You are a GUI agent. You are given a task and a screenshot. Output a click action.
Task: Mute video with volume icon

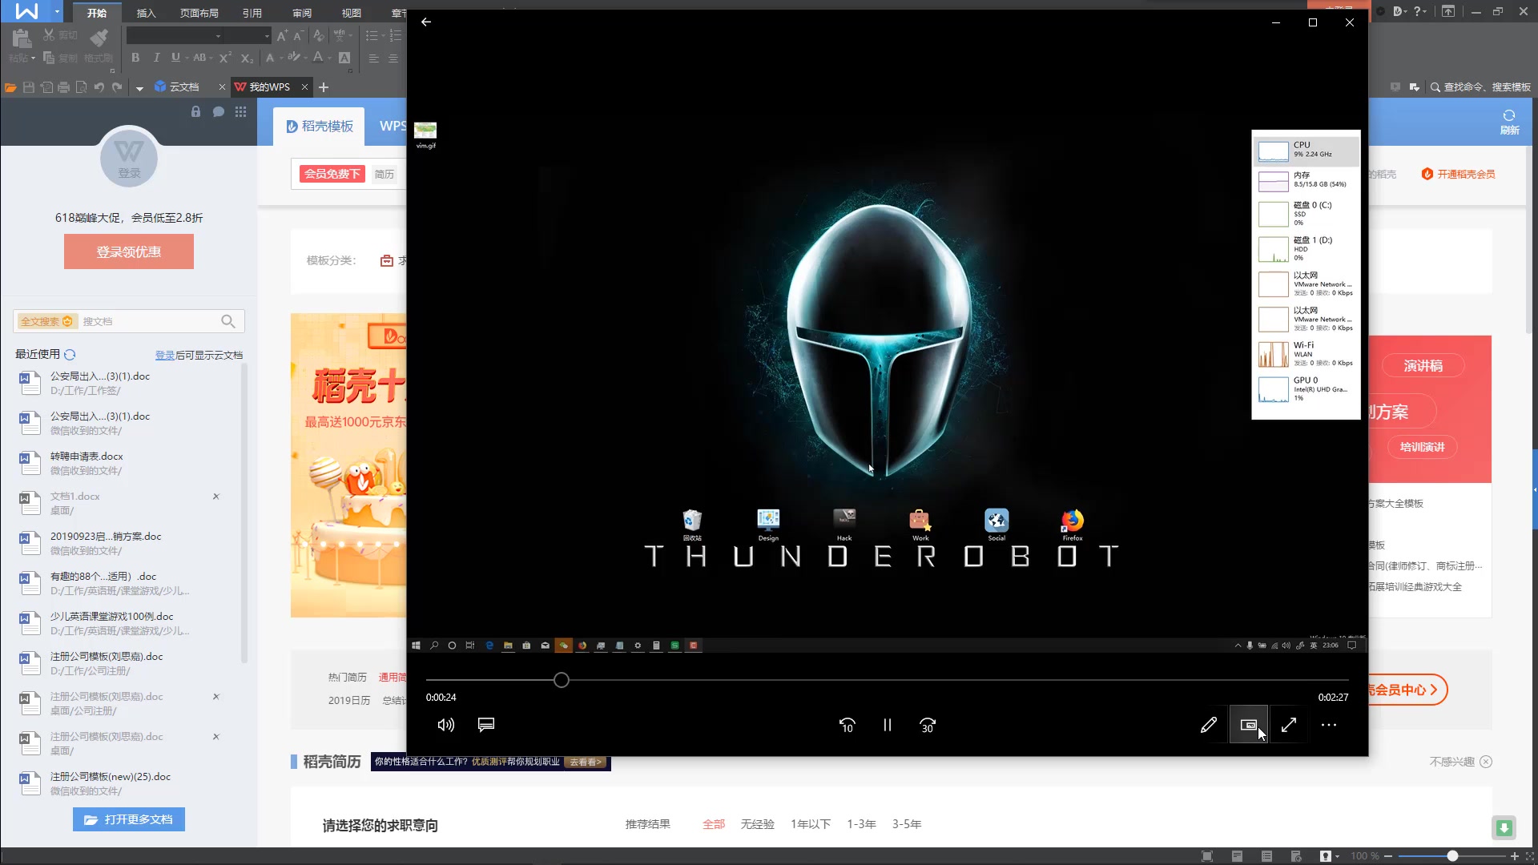445,725
